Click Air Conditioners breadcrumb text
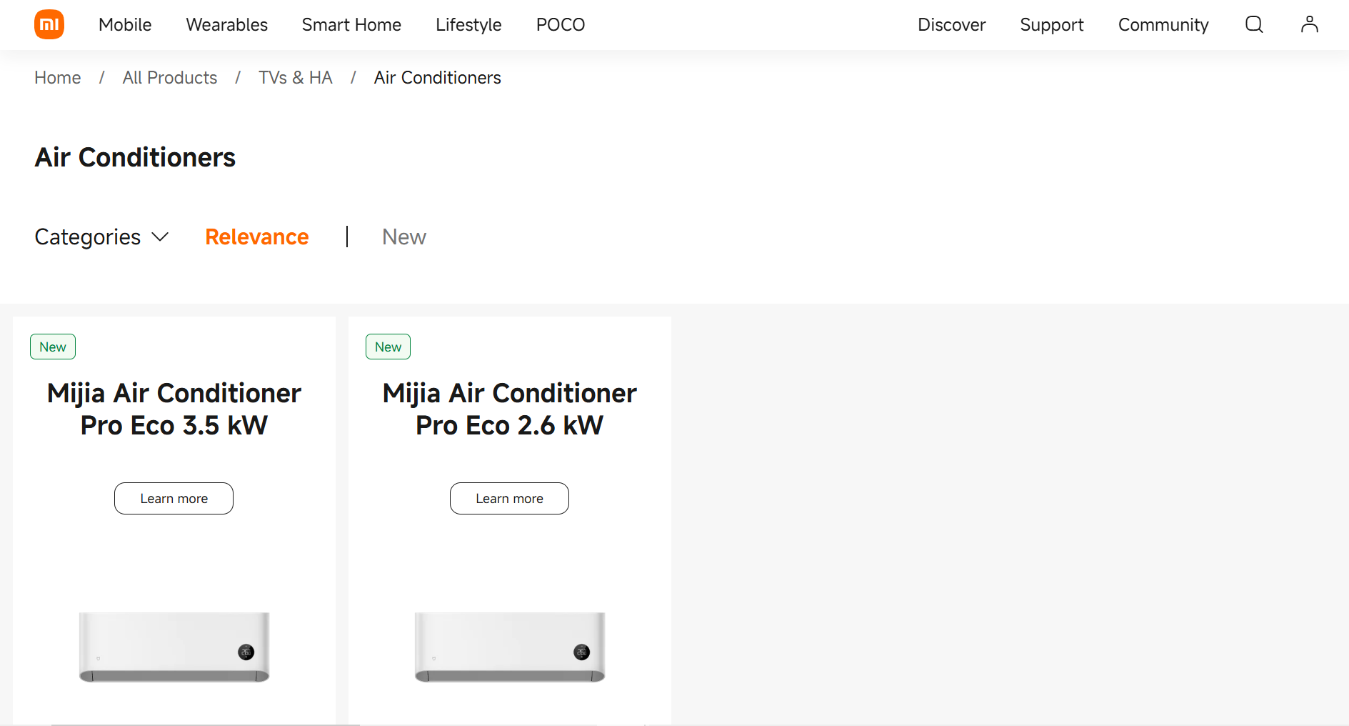The image size is (1349, 726). click(437, 78)
